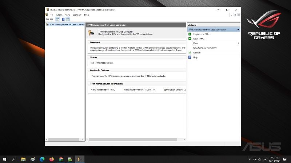Open the Action Center notifications icon
Viewport: 291px width, 163px height.
click(x=285, y=159)
